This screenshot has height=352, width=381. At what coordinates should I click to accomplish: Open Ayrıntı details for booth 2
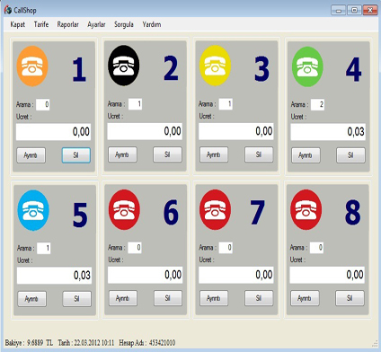click(122, 154)
